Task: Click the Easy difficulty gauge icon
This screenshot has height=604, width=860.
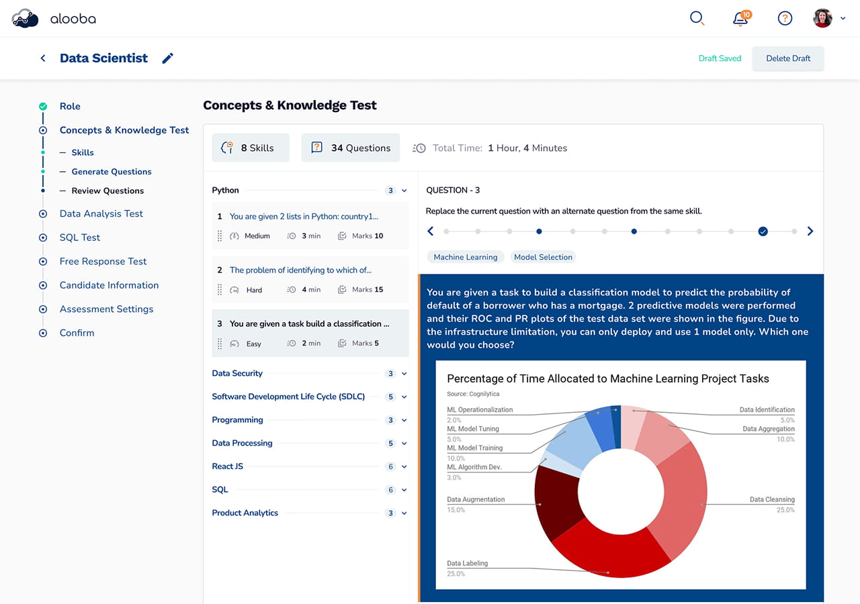Action: pos(234,344)
